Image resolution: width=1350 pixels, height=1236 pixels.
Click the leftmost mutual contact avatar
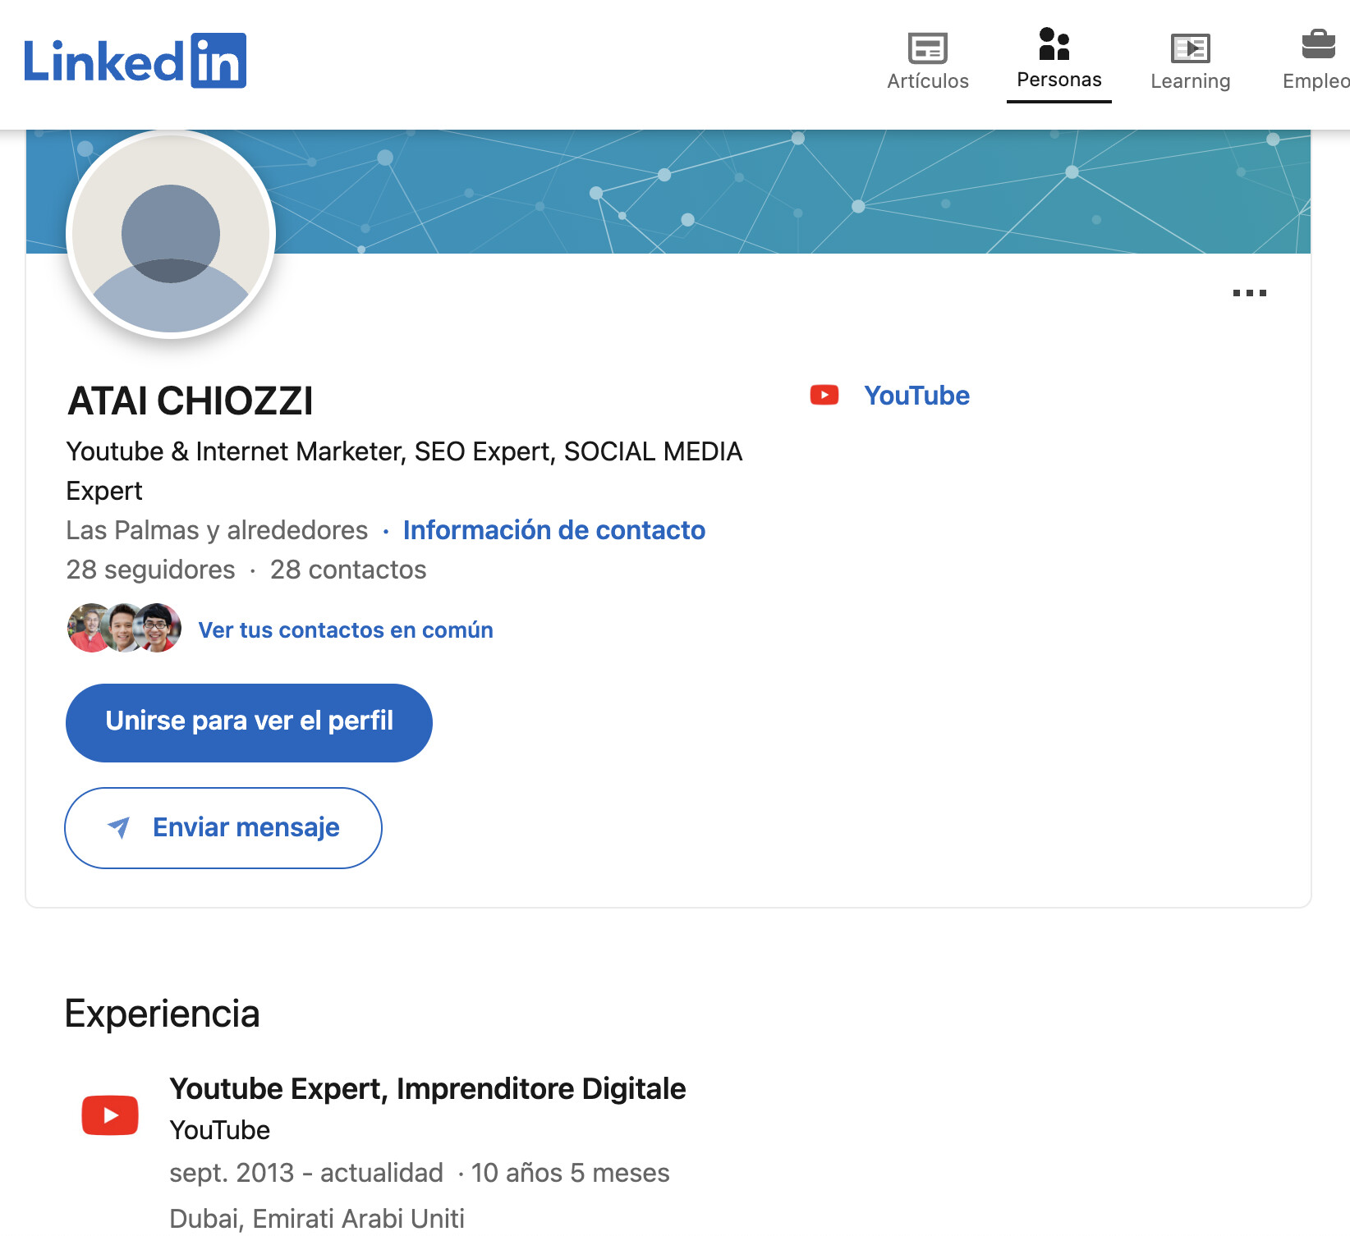[x=87, y=629]
